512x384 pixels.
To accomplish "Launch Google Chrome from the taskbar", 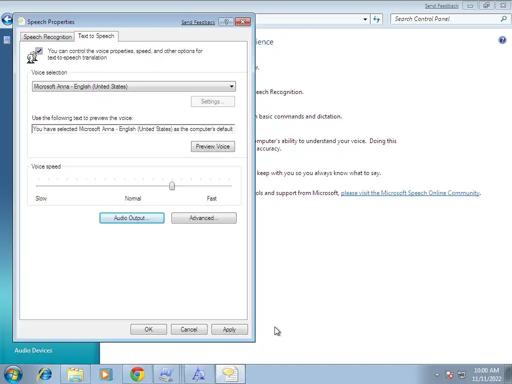I will (137, 374).
